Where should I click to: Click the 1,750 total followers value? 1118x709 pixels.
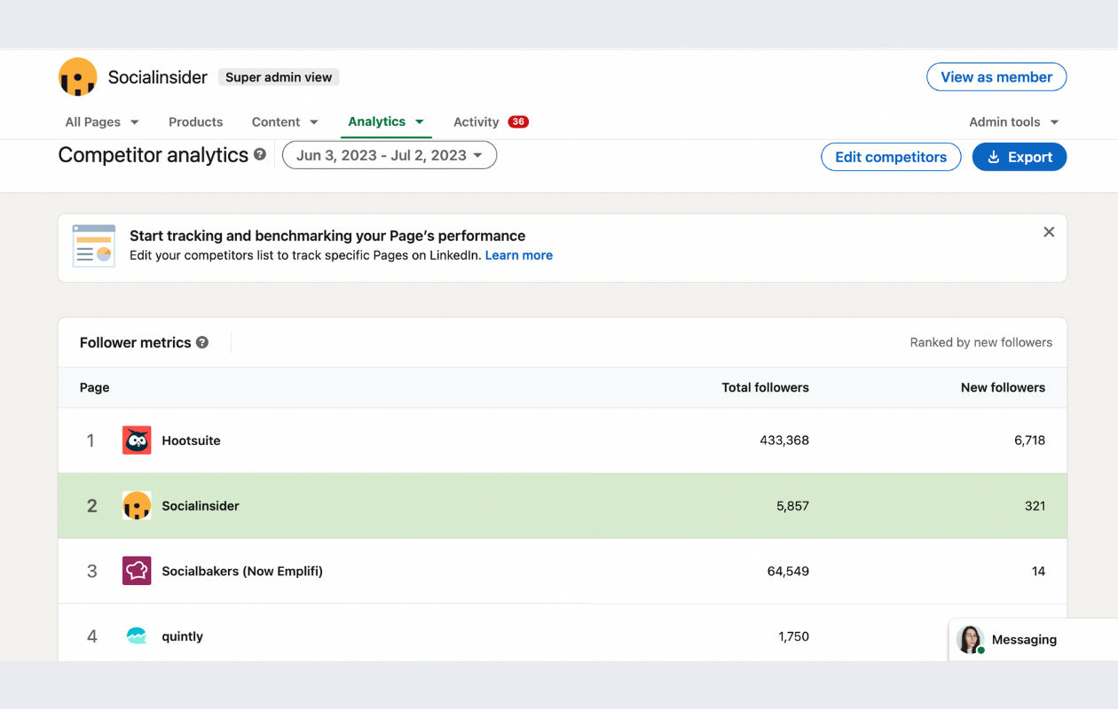coord(793,636)
